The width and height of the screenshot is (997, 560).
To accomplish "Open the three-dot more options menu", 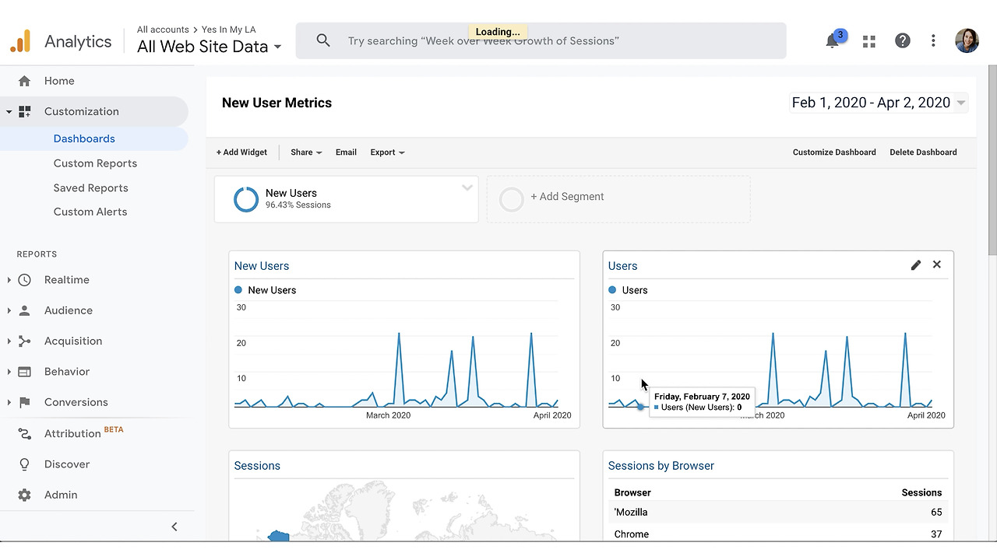I will click(x=933, y=41).
